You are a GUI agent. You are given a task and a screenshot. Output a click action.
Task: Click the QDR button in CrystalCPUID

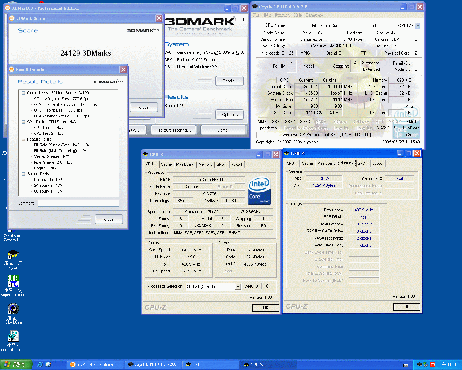click(334, 113)
